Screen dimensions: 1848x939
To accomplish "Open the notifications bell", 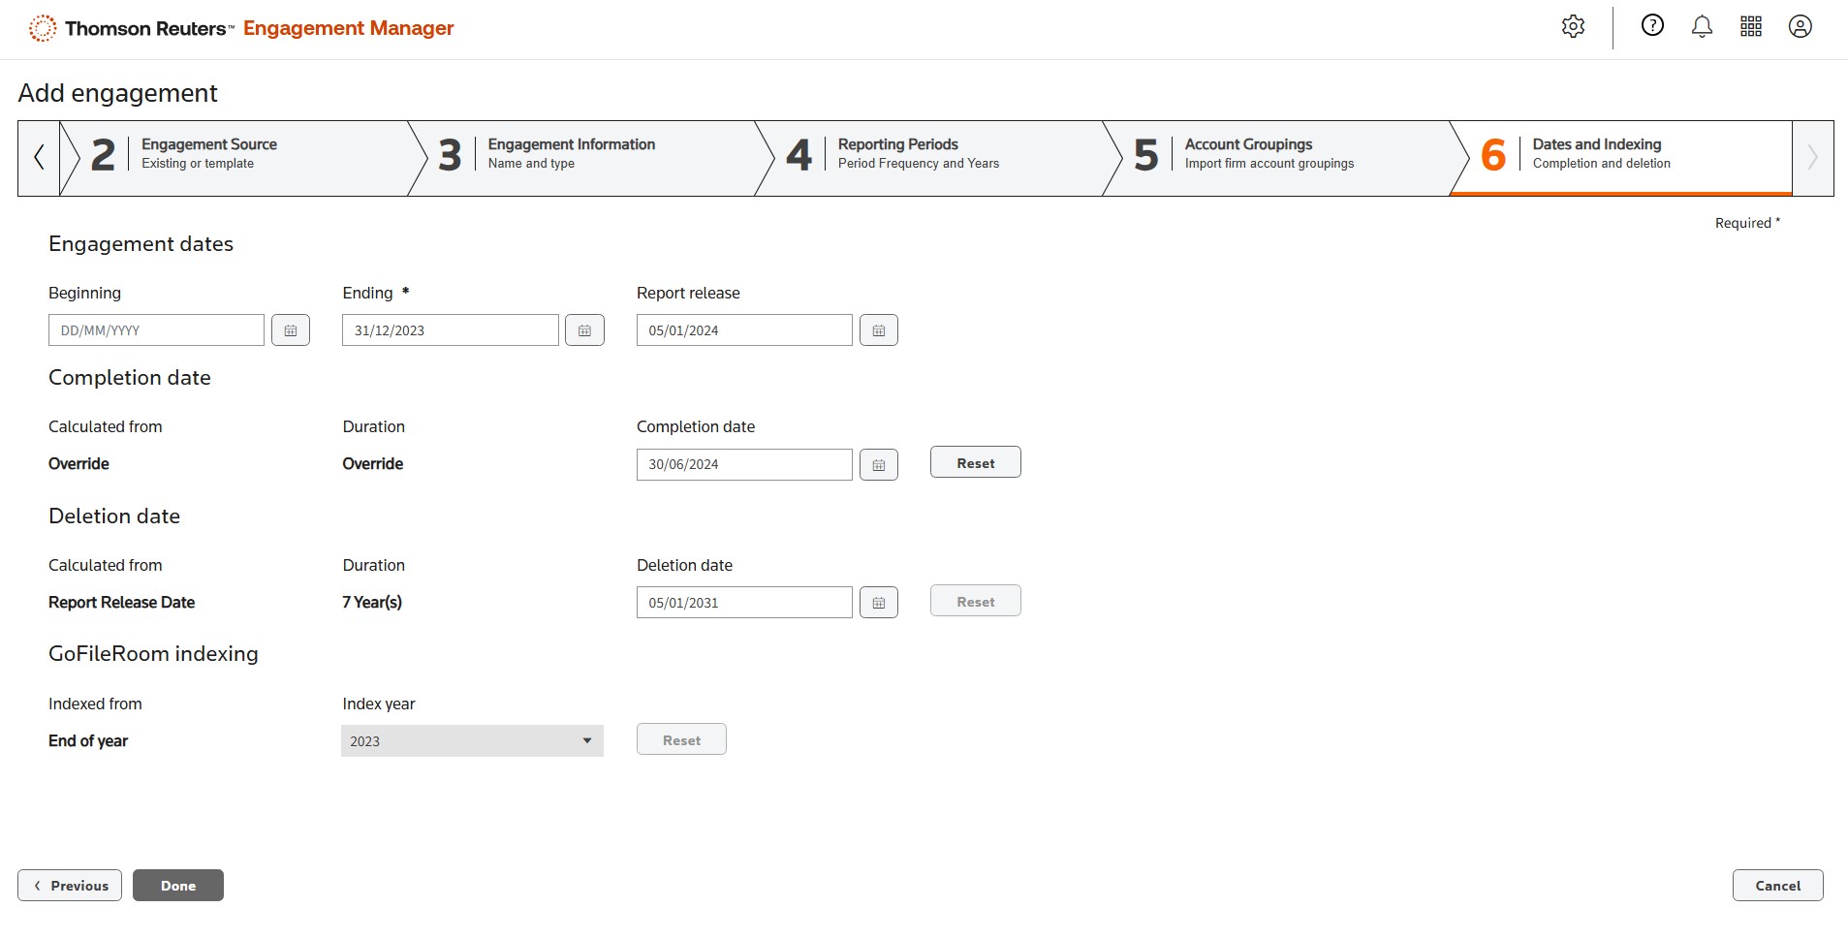I will [x=1702, y=27].
